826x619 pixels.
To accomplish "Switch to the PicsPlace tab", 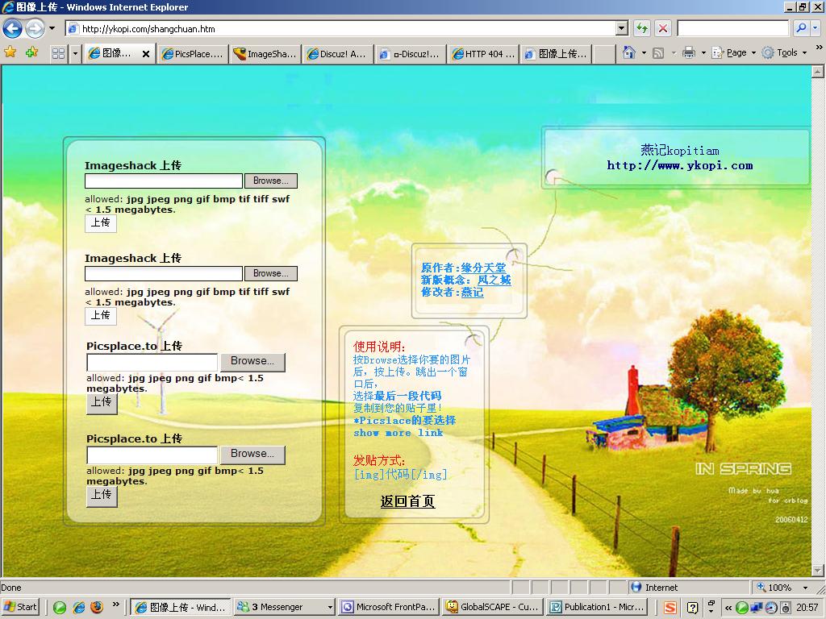I will [193, 54].
